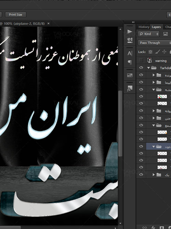
Task: Hide the flame thumbnail layer
Action: click(141, 132)
